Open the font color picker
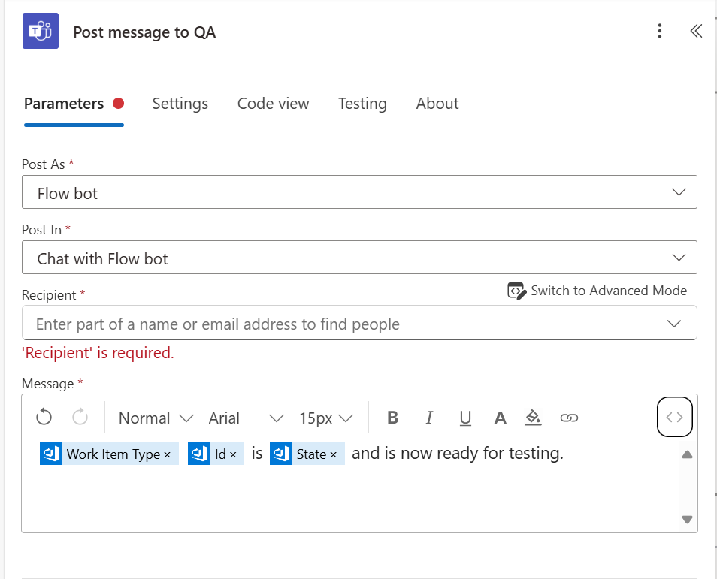 click(x=501, y=418)
